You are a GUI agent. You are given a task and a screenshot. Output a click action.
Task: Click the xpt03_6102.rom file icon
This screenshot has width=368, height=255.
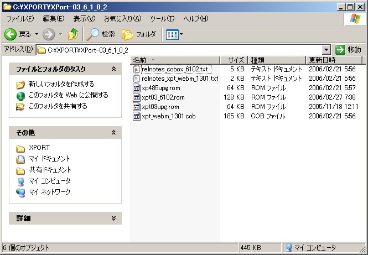(136, 97)
